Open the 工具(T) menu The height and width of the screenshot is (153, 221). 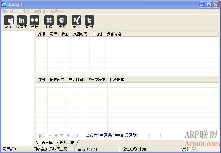(24, 12)
